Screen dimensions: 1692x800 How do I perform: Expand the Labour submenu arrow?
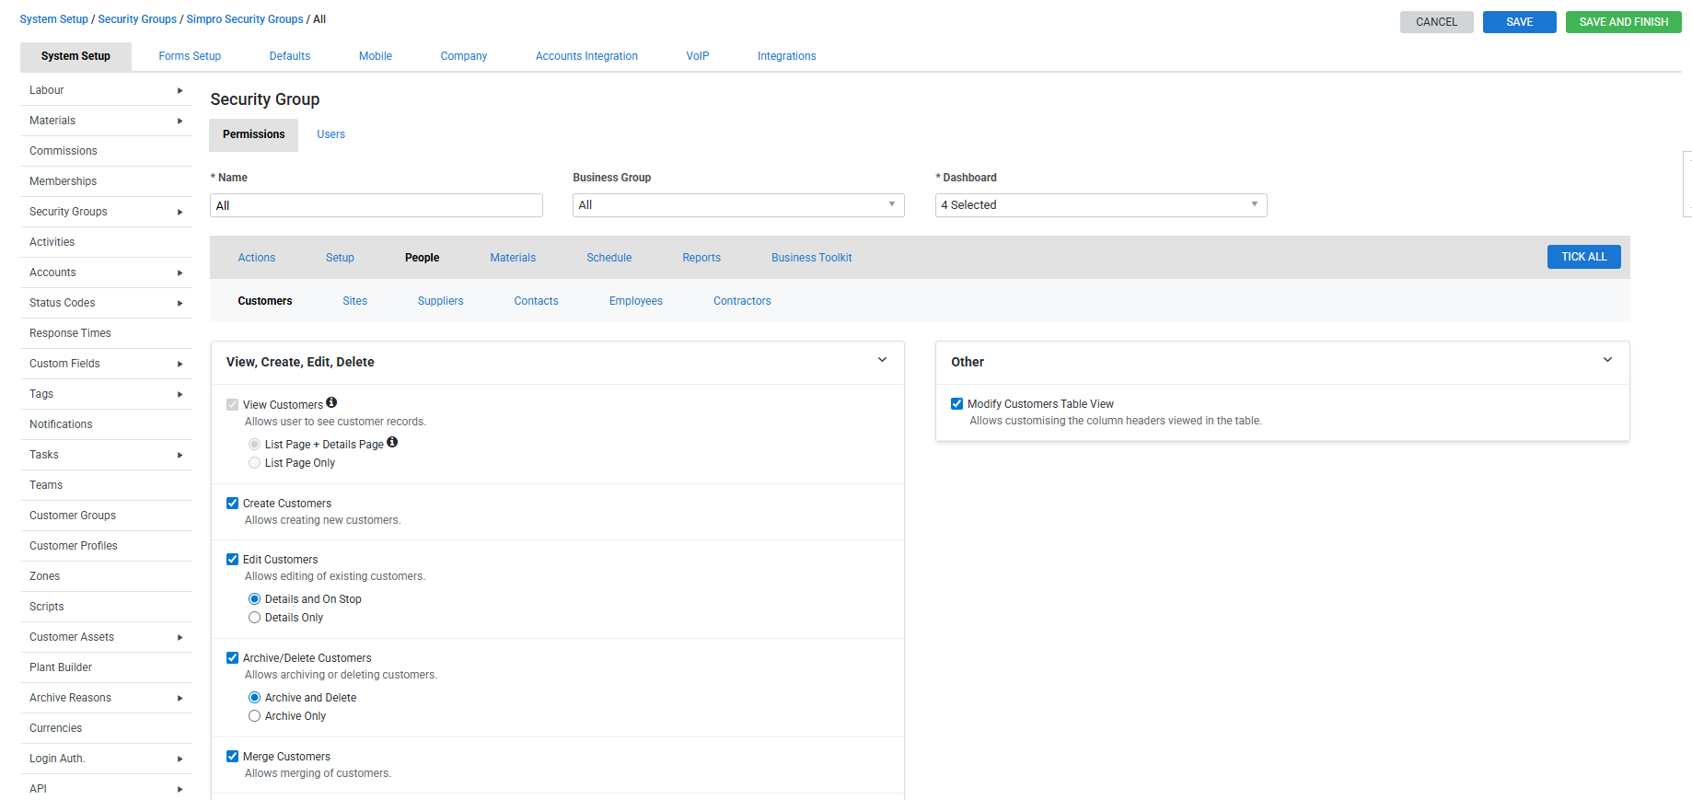180,90
